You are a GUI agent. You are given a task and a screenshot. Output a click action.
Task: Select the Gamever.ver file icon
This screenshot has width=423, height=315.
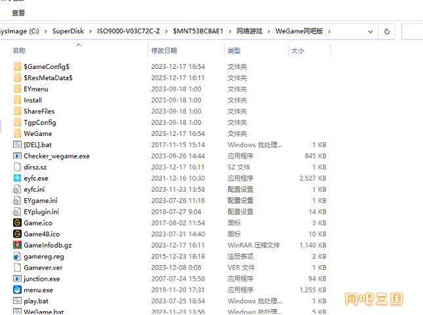[x=17, y=268]
